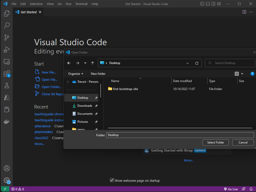Open the Terminal menu
Screen dimensions: 256x192
[81, 4]
